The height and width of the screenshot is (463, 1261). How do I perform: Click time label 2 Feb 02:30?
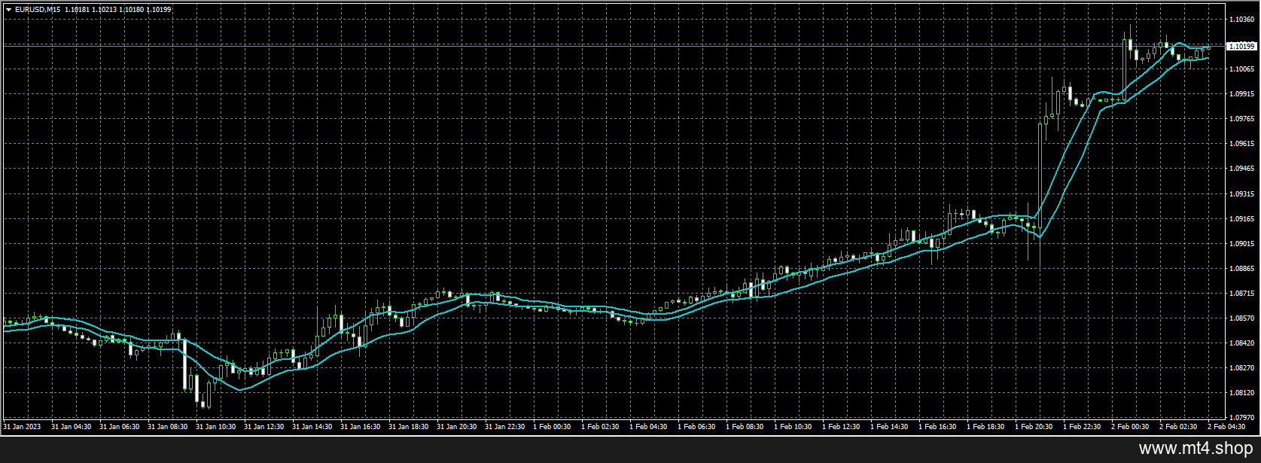pyautogui.click(x=1178, y=427)
